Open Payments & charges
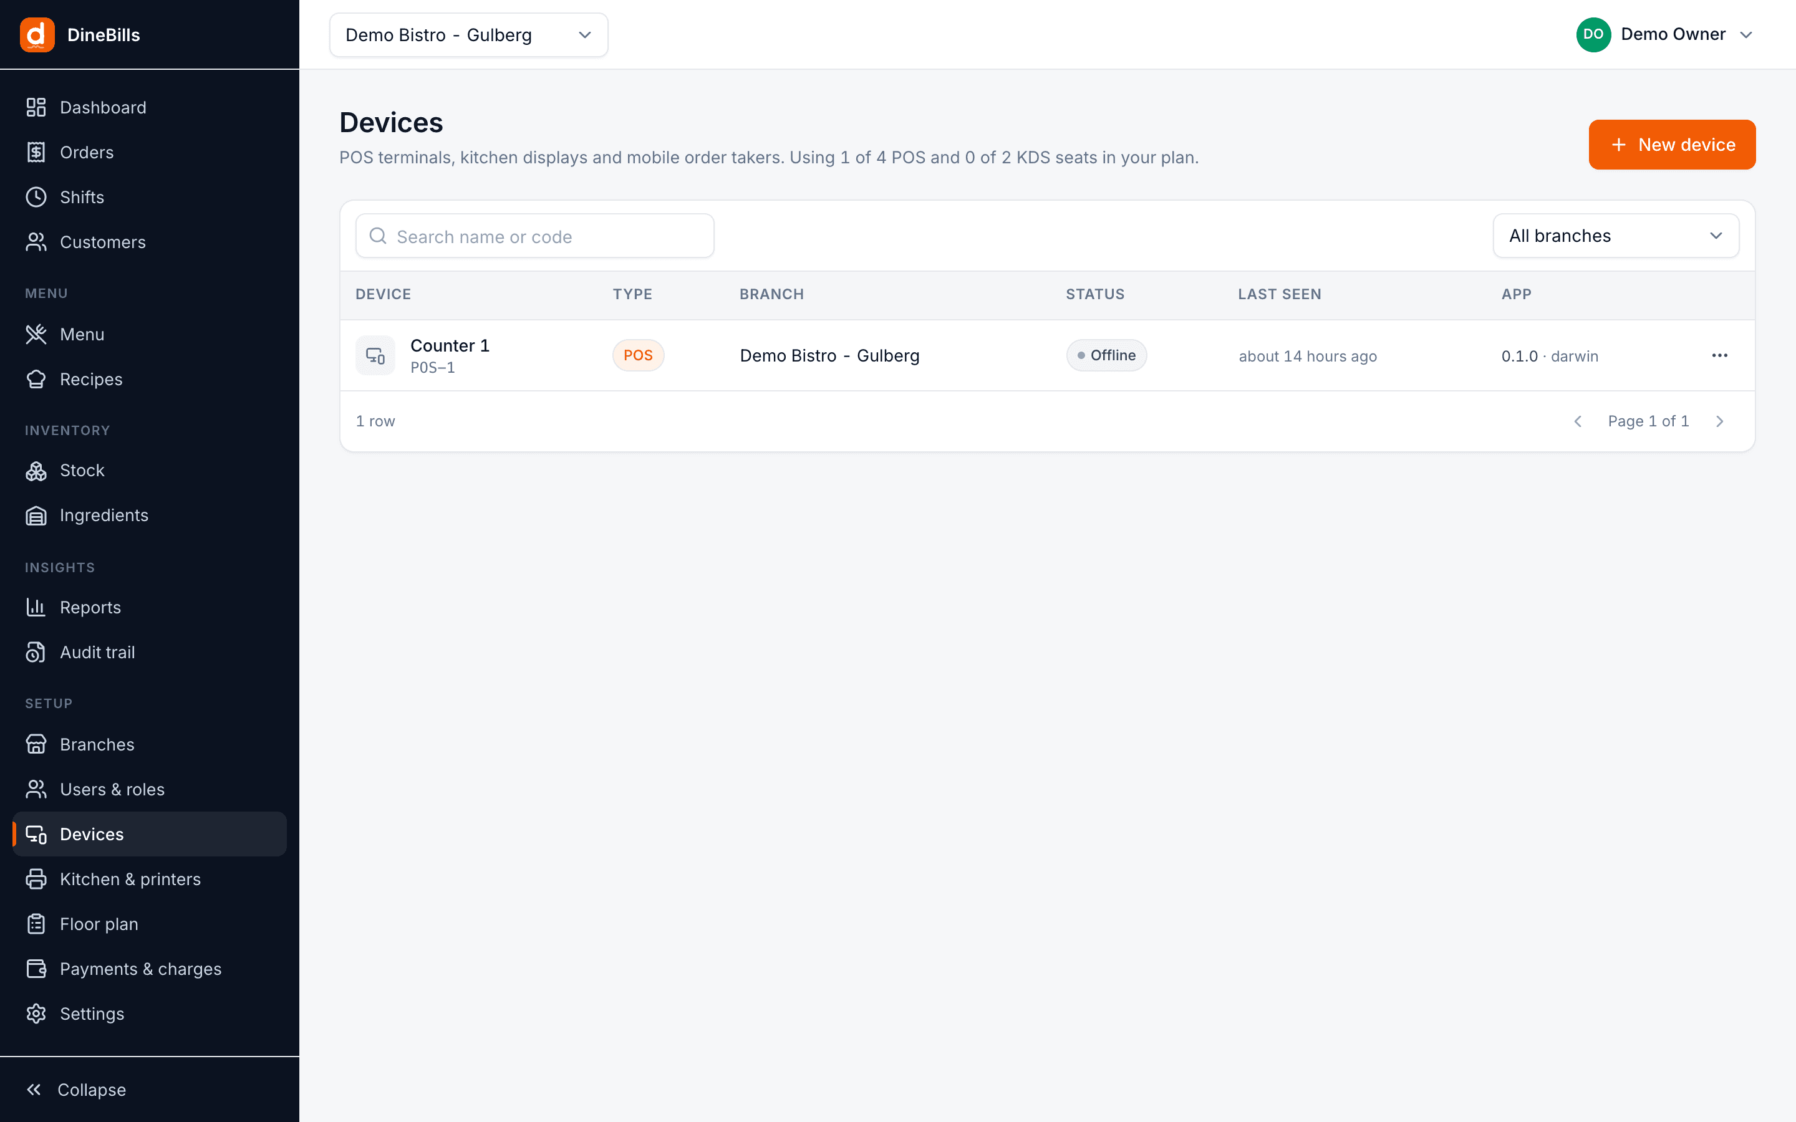 click(150, 969)
